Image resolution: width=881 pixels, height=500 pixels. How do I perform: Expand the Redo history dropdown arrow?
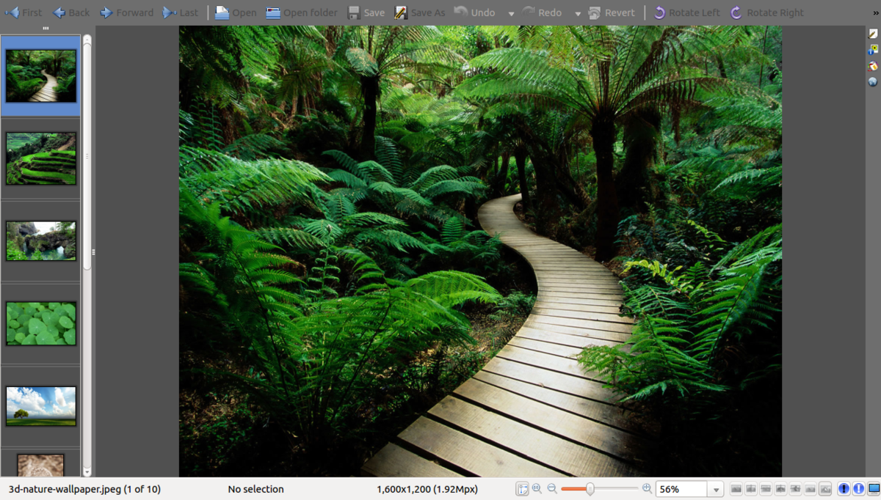pyautogui.click(x=578, y=13)
